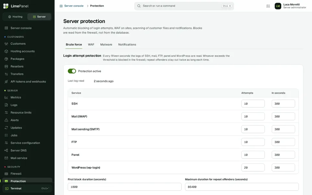Click the Protection shield icon in sidebar
Image resolution: width=312 pixels, height=195 pixels.
click(6, 181)
